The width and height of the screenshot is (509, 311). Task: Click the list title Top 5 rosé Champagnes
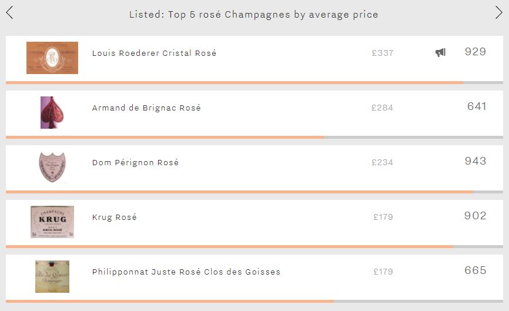point(253,15)
